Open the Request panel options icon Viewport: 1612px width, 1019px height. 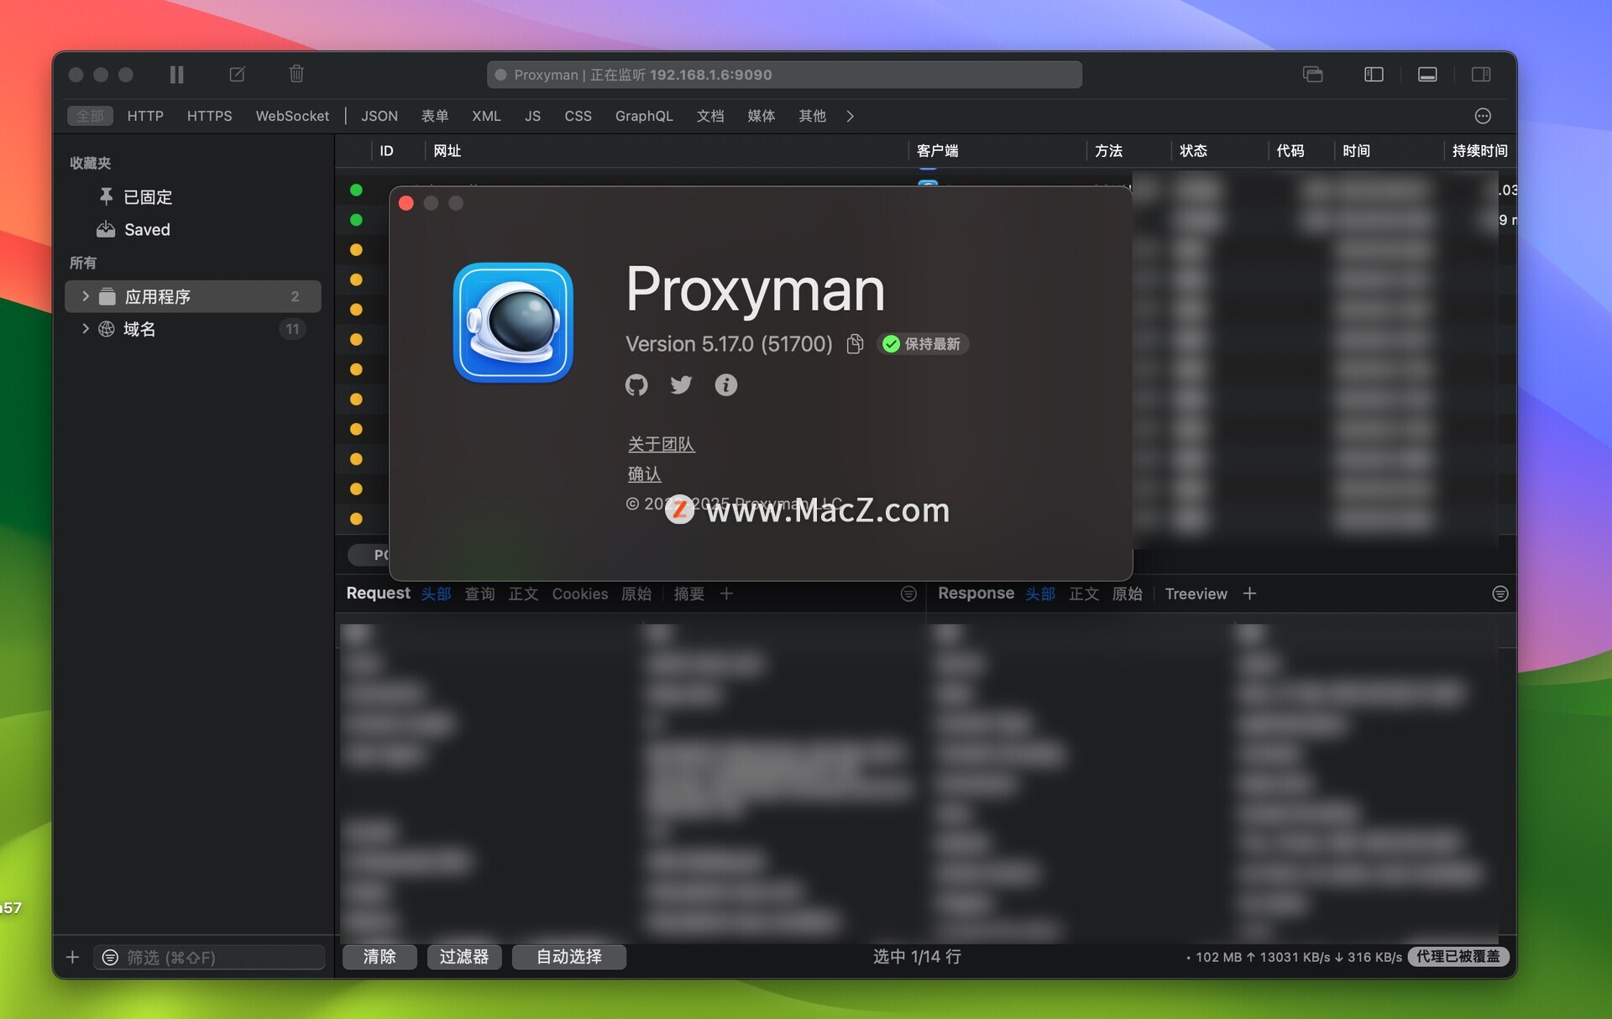tap(908, 594)
